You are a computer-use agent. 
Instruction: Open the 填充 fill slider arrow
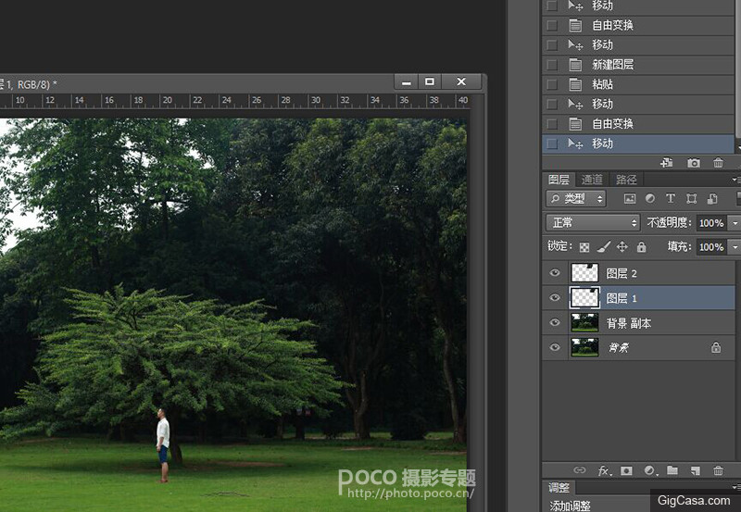coord(735,247)
